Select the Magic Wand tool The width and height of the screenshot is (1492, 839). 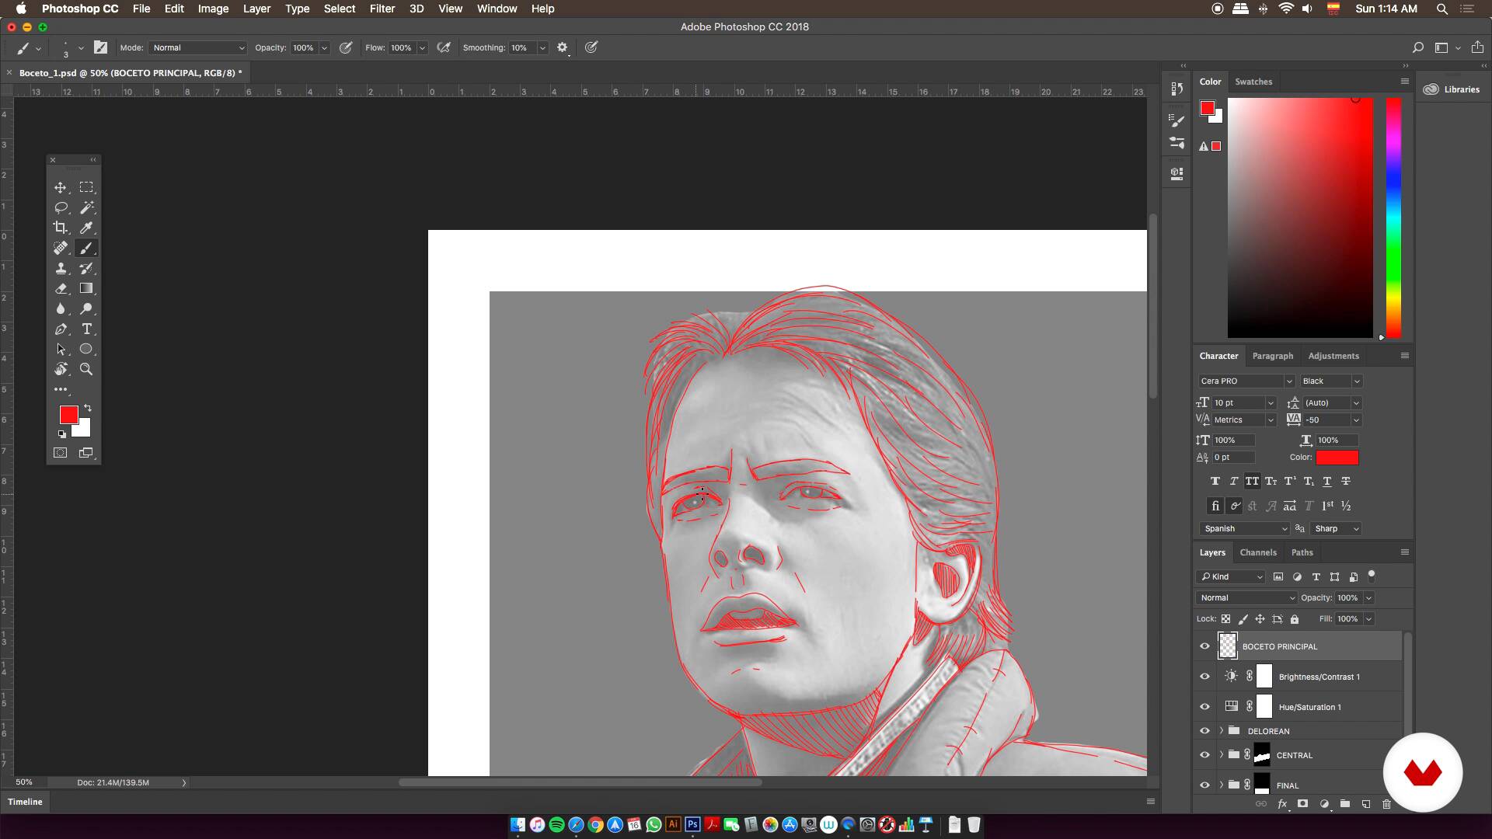(86, 207)
